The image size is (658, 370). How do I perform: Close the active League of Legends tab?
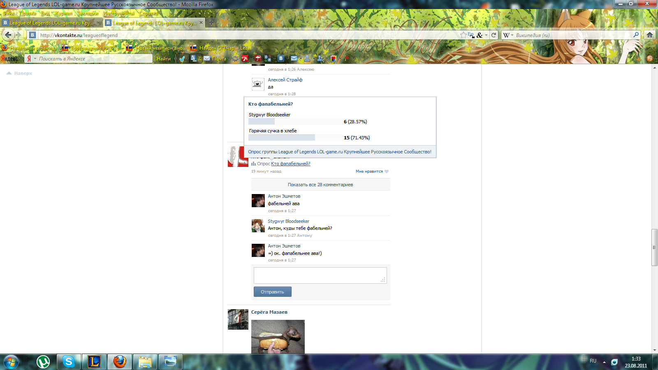pos(201,23)
